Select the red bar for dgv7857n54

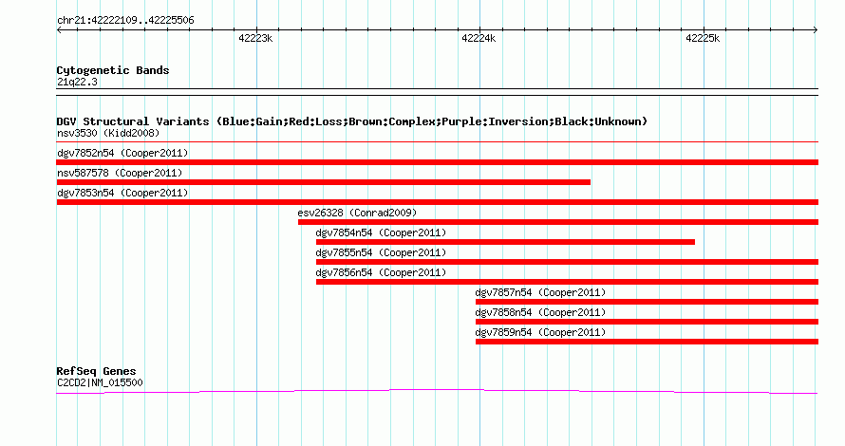[x=647, y=302]
